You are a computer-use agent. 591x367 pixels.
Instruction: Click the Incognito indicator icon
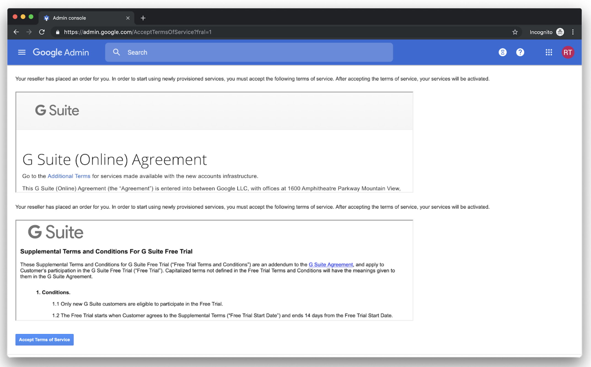pos(560,32)
